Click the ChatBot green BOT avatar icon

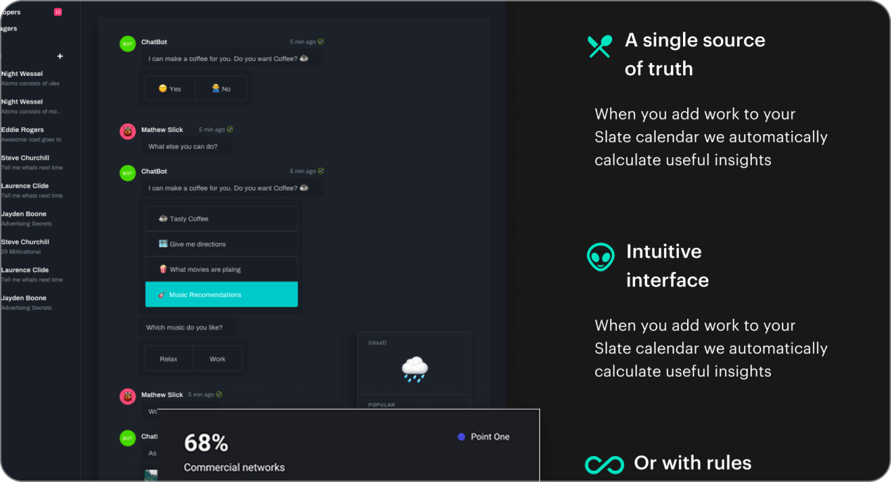click(127, 44)
